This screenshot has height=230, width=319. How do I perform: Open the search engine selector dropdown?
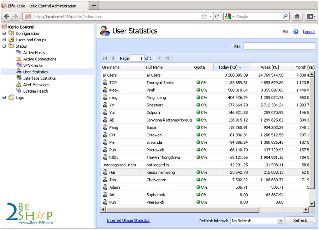(233, 16)
